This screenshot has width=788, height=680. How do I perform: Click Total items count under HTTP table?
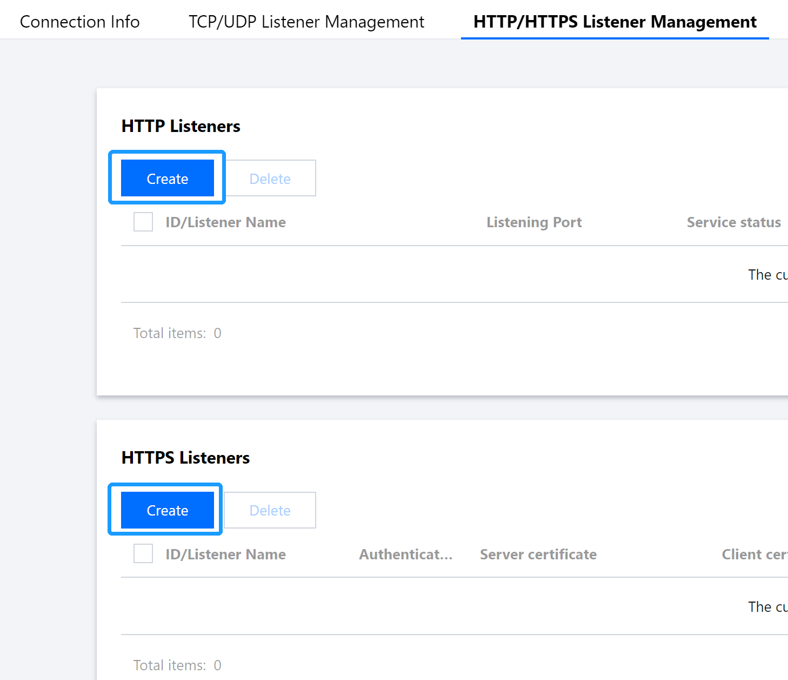pos(177,333)
